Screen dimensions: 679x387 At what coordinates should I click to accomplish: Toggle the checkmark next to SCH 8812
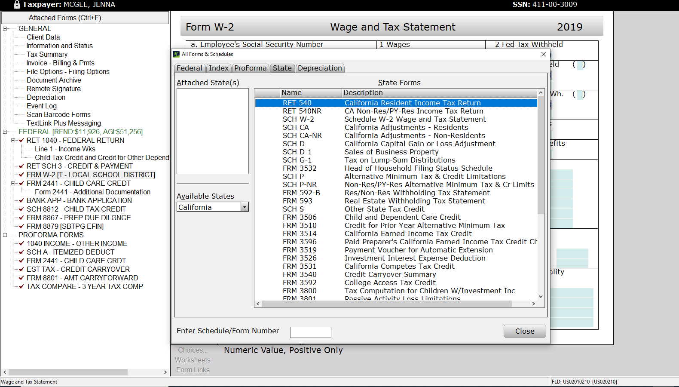click(x=21, y=209)
